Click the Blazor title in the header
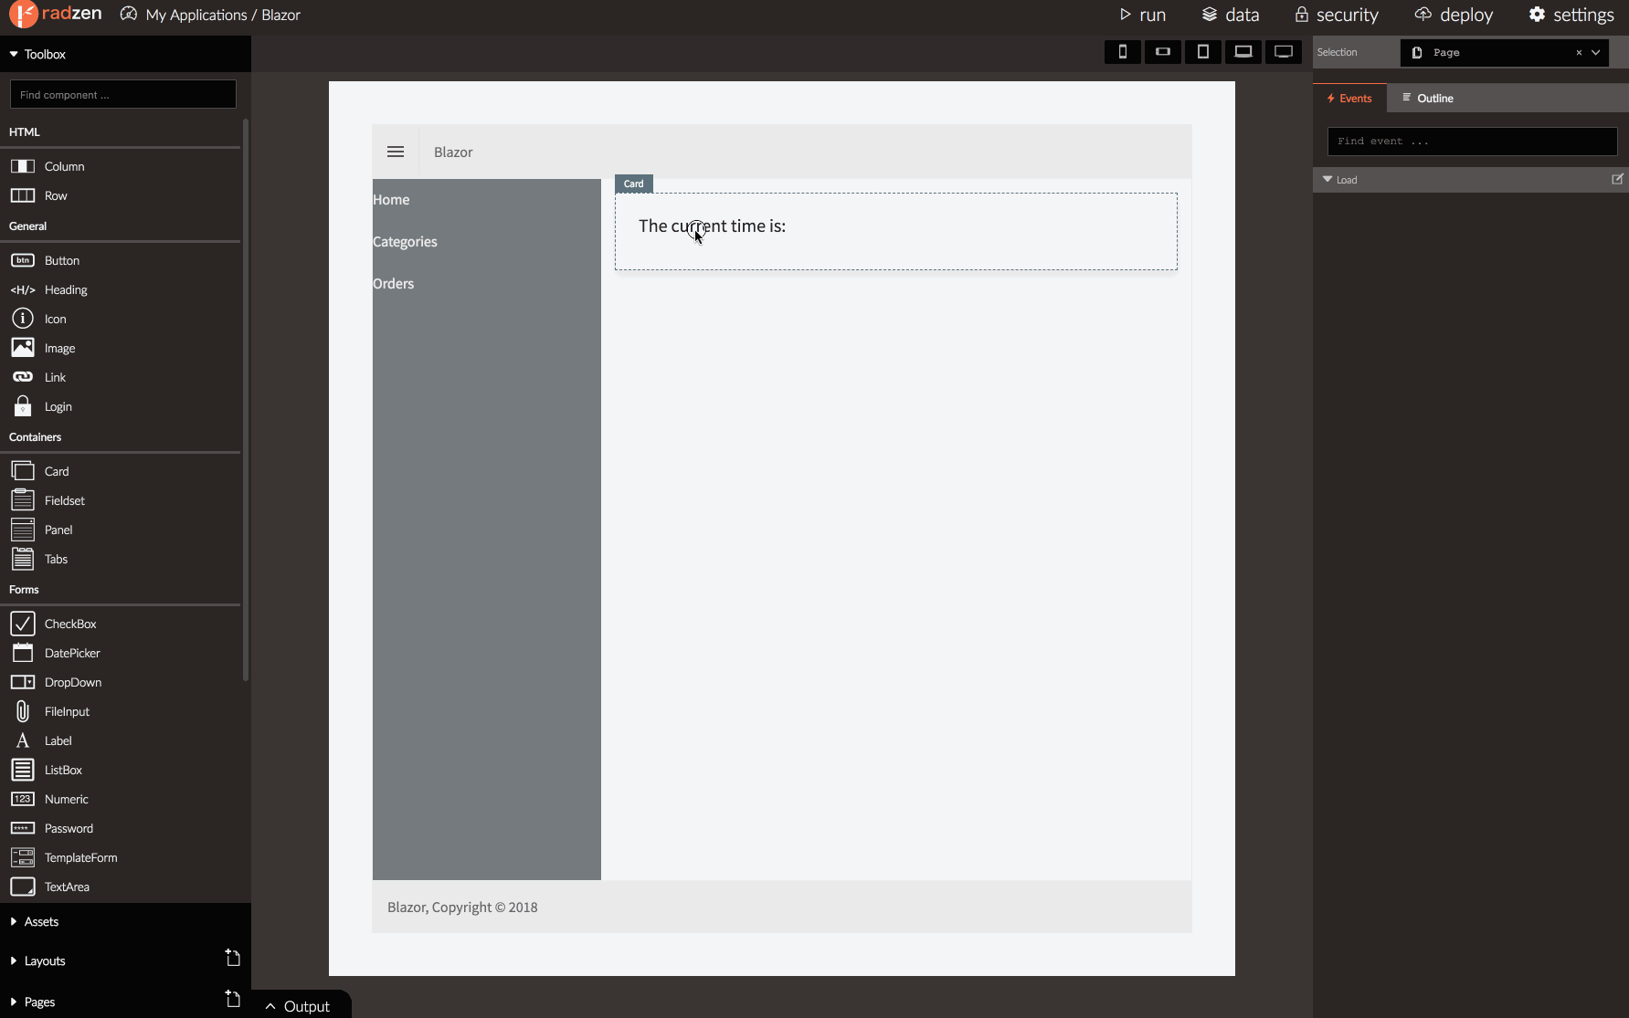Screen dimensions: 1629x1018 tap(453, 152)
